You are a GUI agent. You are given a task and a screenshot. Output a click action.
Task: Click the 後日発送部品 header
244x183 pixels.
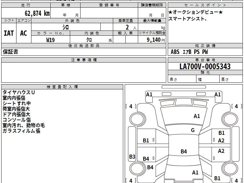(84, 45)
